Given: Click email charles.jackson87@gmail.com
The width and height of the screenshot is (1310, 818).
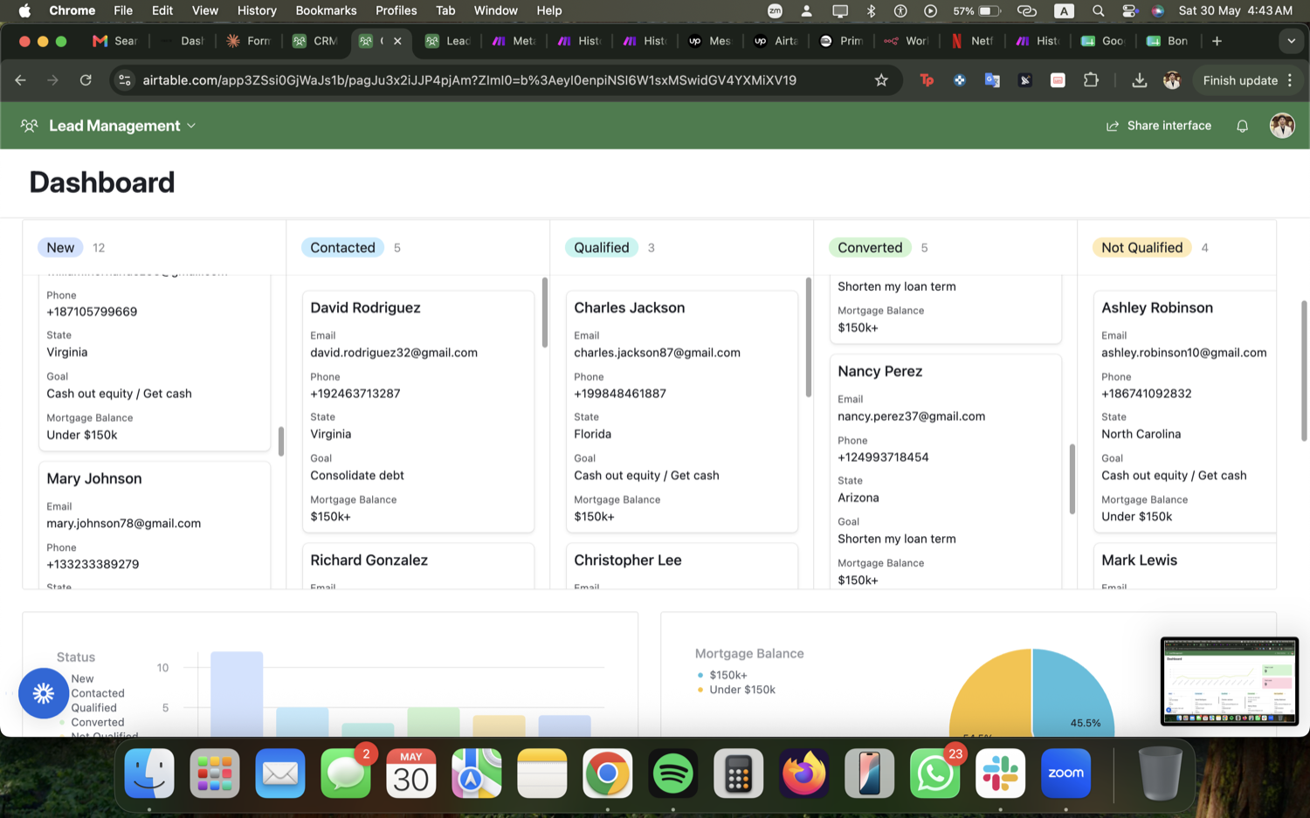Looking at the screenshot, I should pos(657,353).
